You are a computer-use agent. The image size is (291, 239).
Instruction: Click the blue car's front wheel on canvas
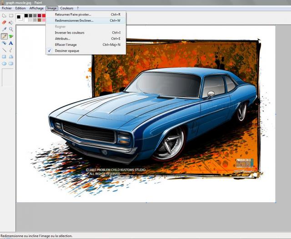169,144
